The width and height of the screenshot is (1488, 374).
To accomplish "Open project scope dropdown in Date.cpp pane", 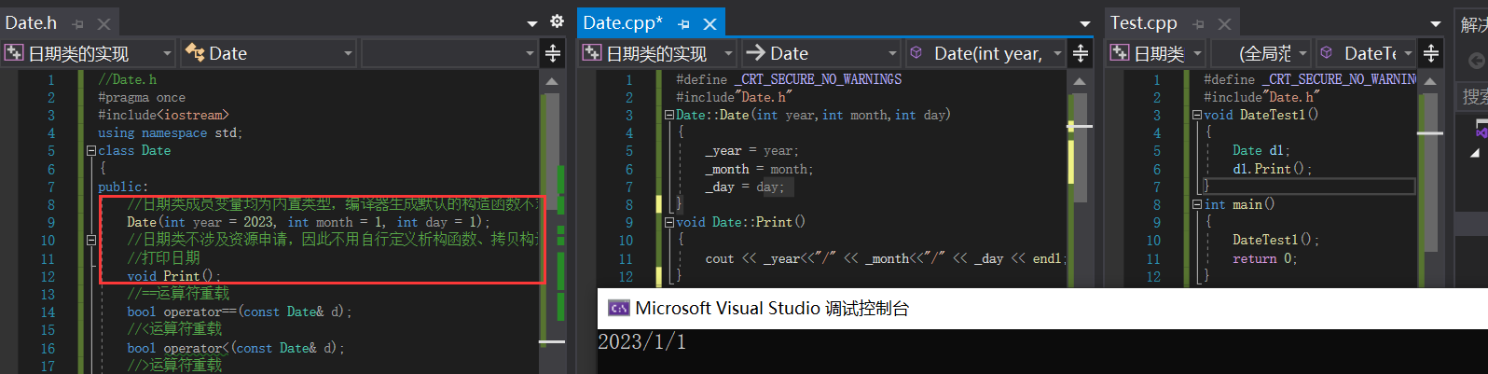I will (658, 53).
